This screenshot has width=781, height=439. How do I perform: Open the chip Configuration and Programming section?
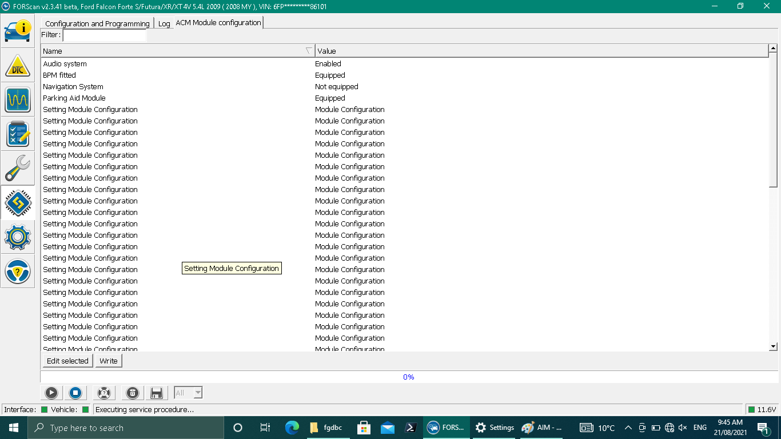[18, 202]
